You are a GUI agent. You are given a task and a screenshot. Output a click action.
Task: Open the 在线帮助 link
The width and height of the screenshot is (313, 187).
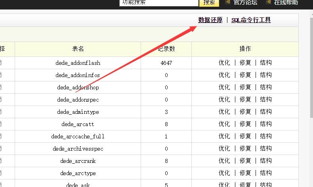point(286,2)
